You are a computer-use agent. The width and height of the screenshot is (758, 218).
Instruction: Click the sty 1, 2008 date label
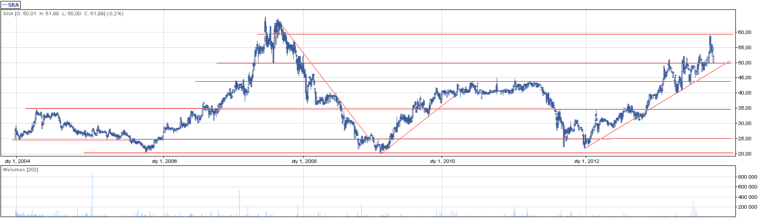coord(304,160)
